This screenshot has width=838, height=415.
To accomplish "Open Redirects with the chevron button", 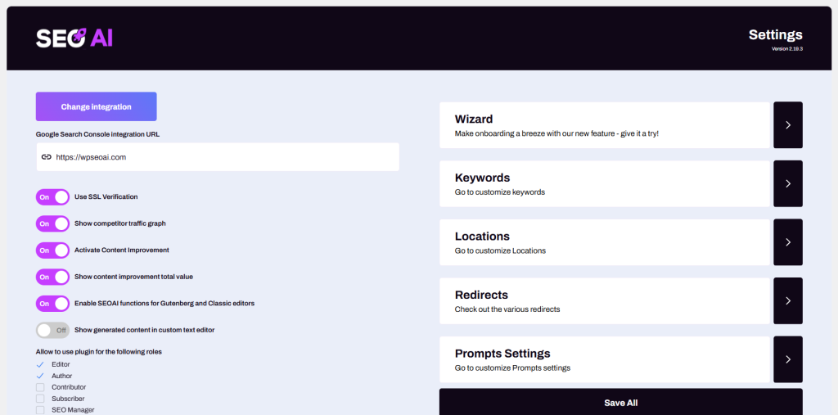I will (788, 300).
